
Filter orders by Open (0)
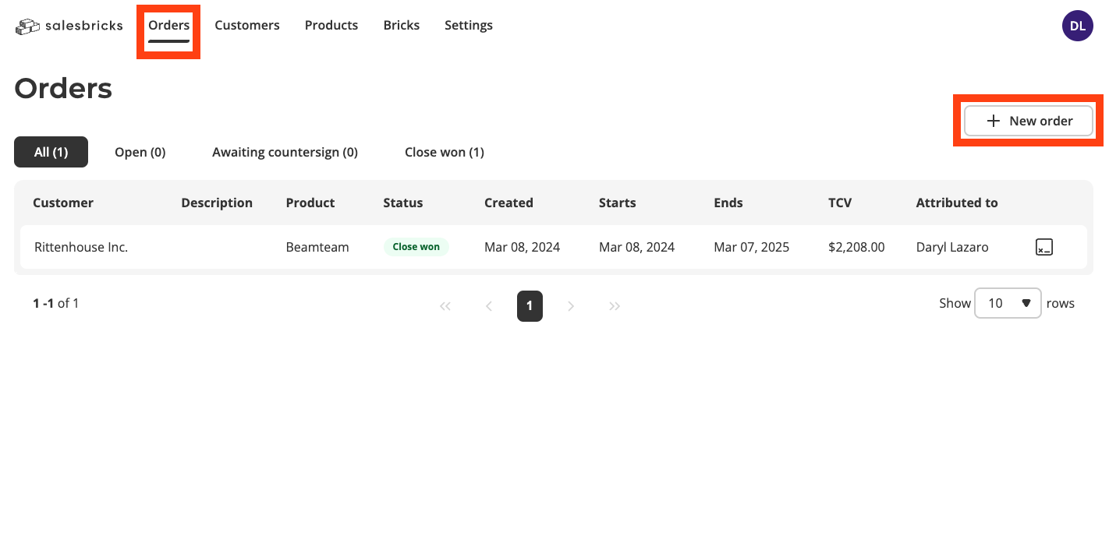click(140, 152)
